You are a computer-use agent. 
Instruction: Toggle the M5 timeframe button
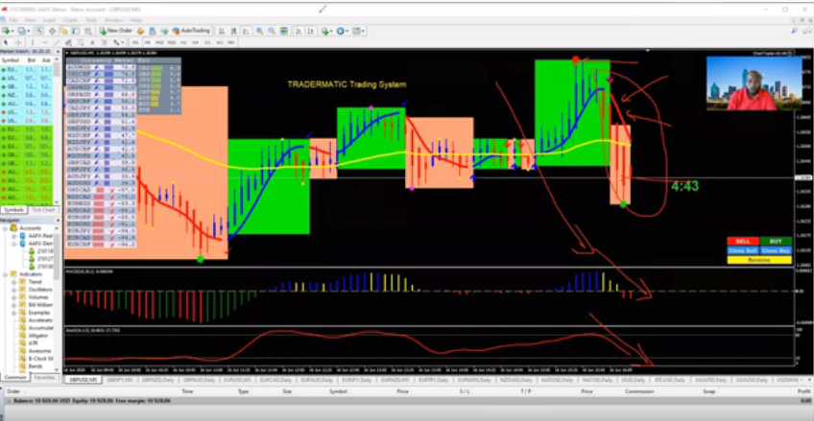point(148,42)
